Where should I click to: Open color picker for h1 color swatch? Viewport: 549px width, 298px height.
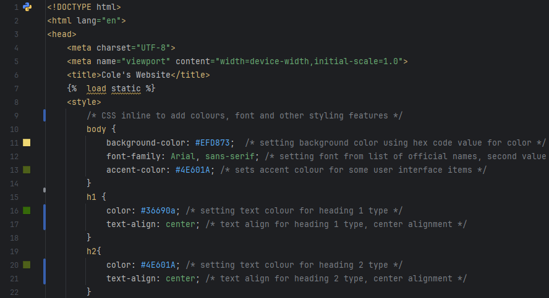[27, 210]
